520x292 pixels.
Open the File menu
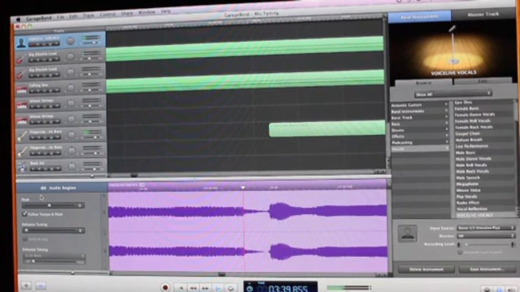click(61, 17)
